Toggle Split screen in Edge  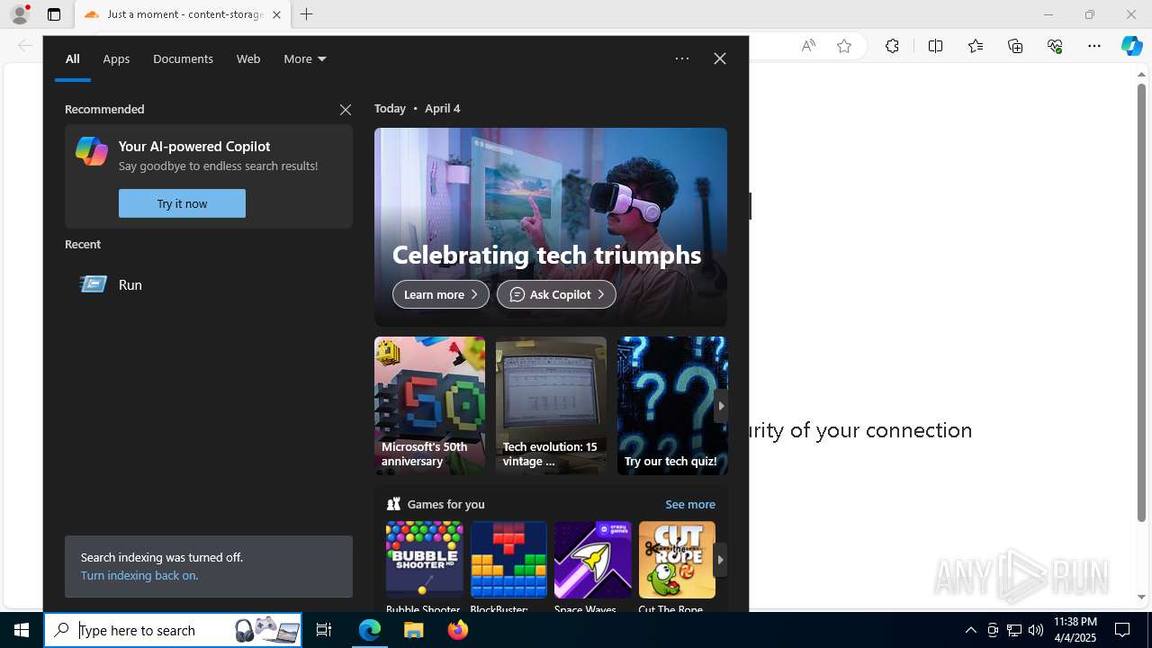pos(935,46)
